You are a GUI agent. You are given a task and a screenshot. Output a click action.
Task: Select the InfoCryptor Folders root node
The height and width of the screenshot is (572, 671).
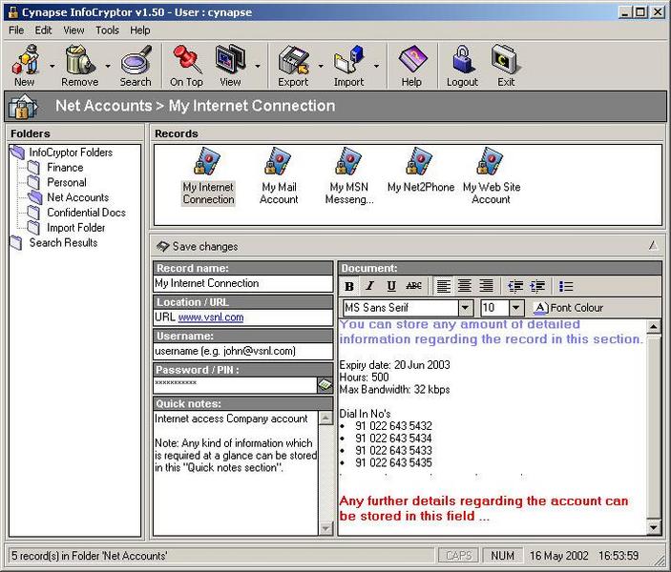71,153
